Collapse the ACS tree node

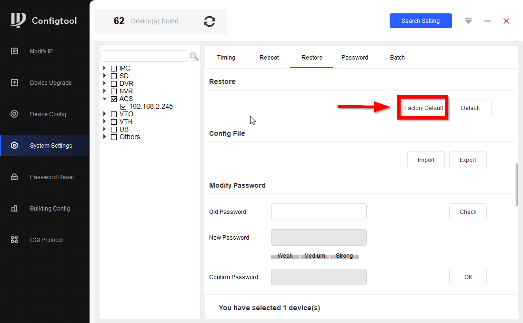point(105,99)
